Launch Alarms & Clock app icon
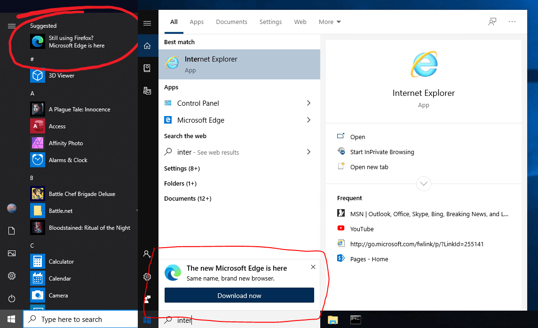This screenshot has width=538, height=328. tap(38, 160)
